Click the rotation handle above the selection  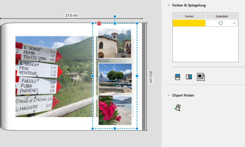point(115,16)
